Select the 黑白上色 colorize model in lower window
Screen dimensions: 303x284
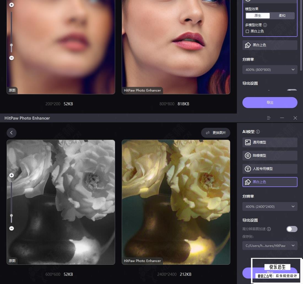coord(270,182)
